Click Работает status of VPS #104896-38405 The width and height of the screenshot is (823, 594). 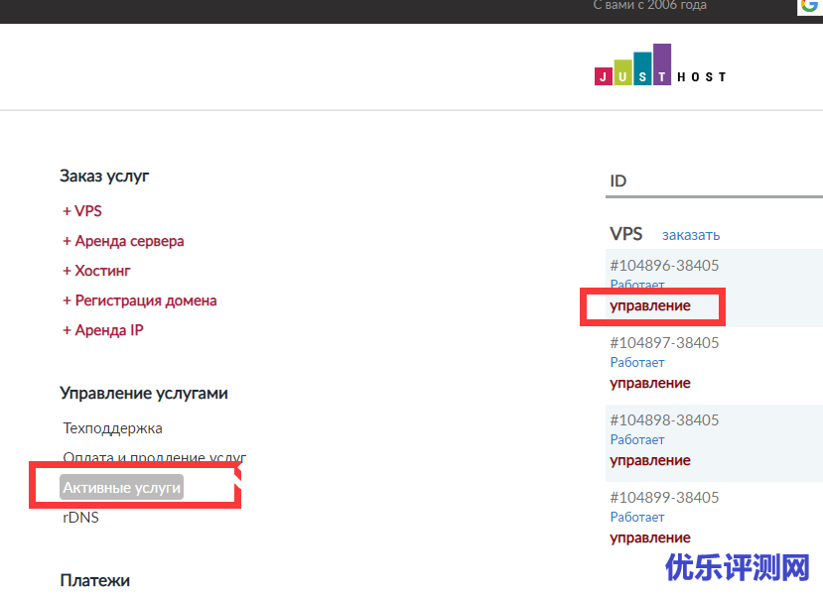(x=636, y=286)
